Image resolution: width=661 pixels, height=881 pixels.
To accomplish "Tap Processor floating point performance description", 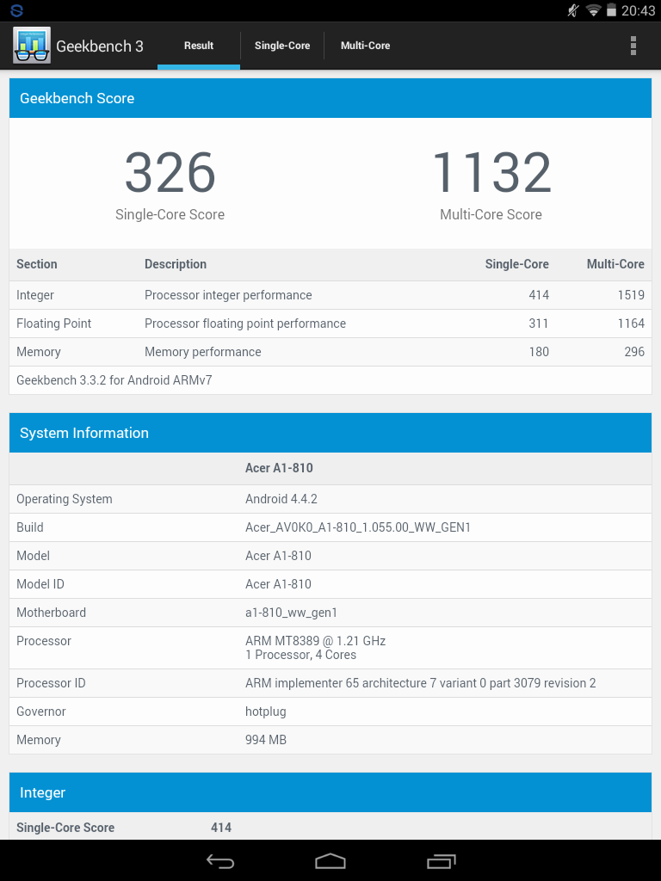I will (245, 323).
